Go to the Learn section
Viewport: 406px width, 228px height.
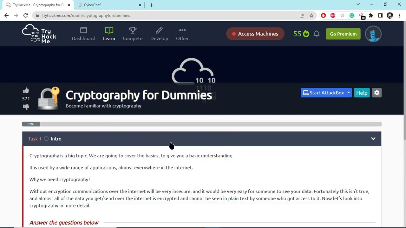click(x=109, y=34)
